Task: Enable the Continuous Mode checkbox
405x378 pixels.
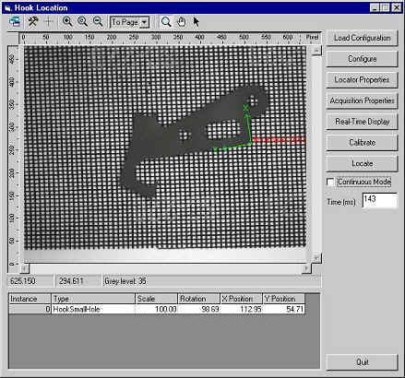Action: coord(330,182)
